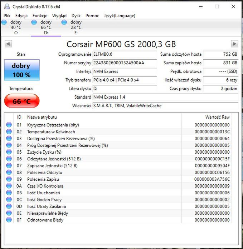Select raw value 0000009504F
The height and width of the screenshot is (249, 243).
coord(212,166)
